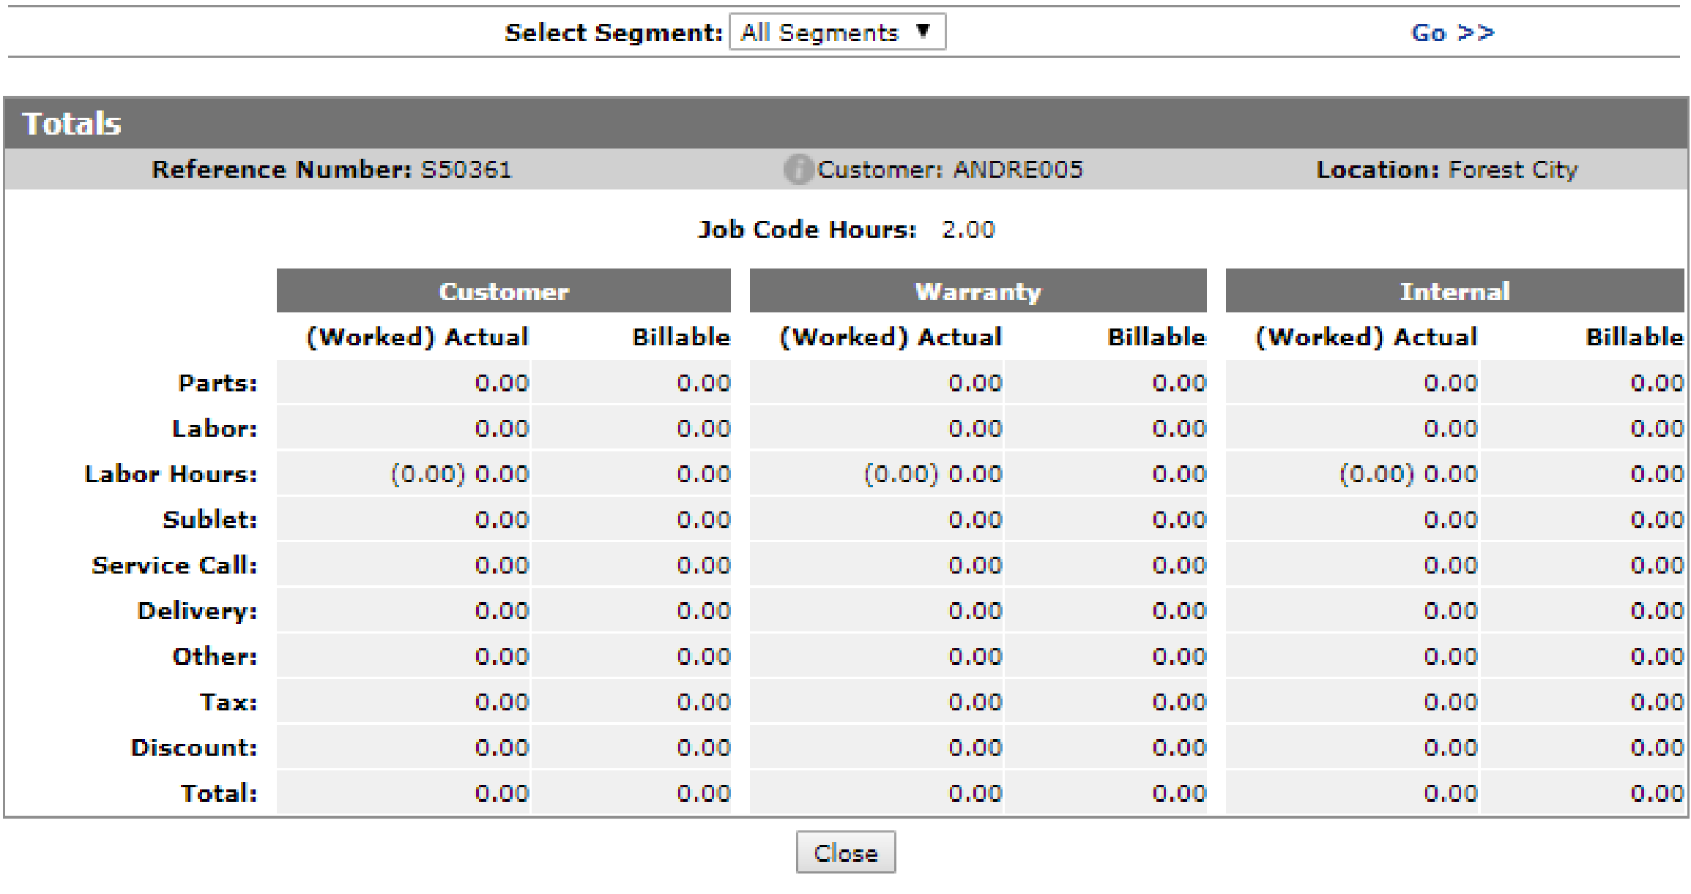Screen dimensions: 1691x894
Task: Click the Labor Hours row label
Action: (x=171, y=474)
